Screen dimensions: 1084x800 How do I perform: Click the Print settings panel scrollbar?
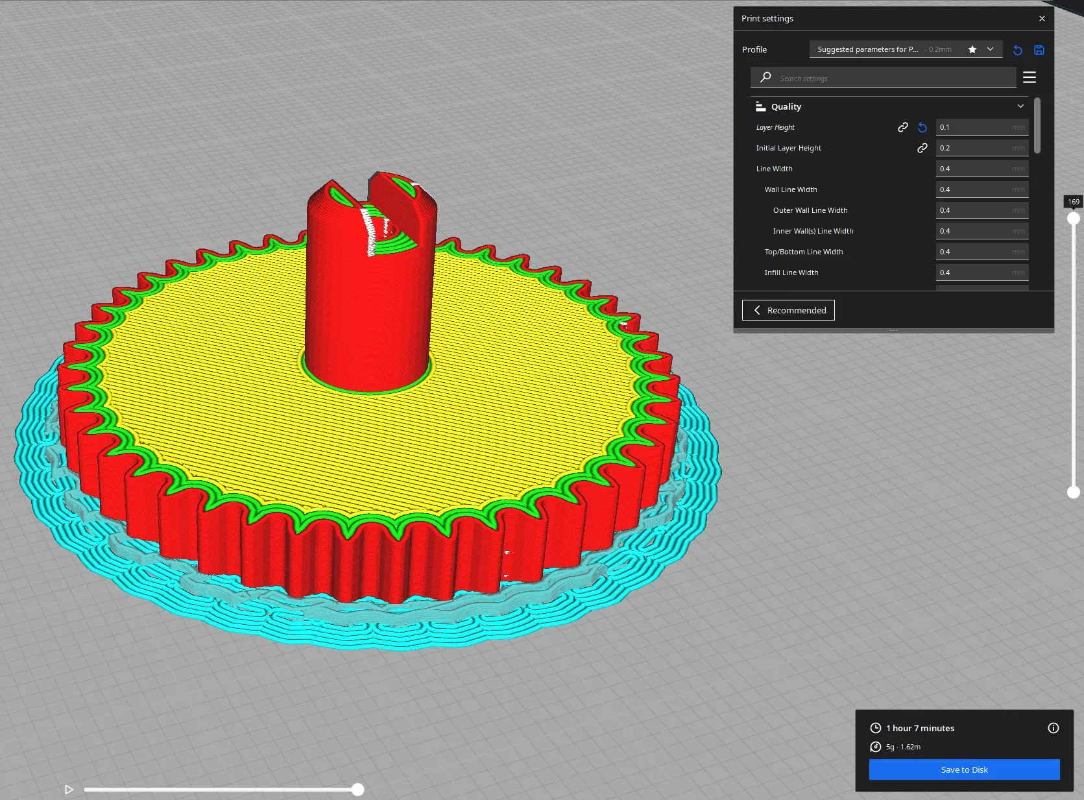click(x=1037, y=125)
